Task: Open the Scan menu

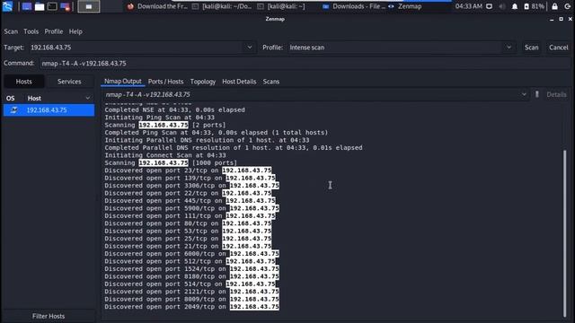Action: (x=11, y=31)
